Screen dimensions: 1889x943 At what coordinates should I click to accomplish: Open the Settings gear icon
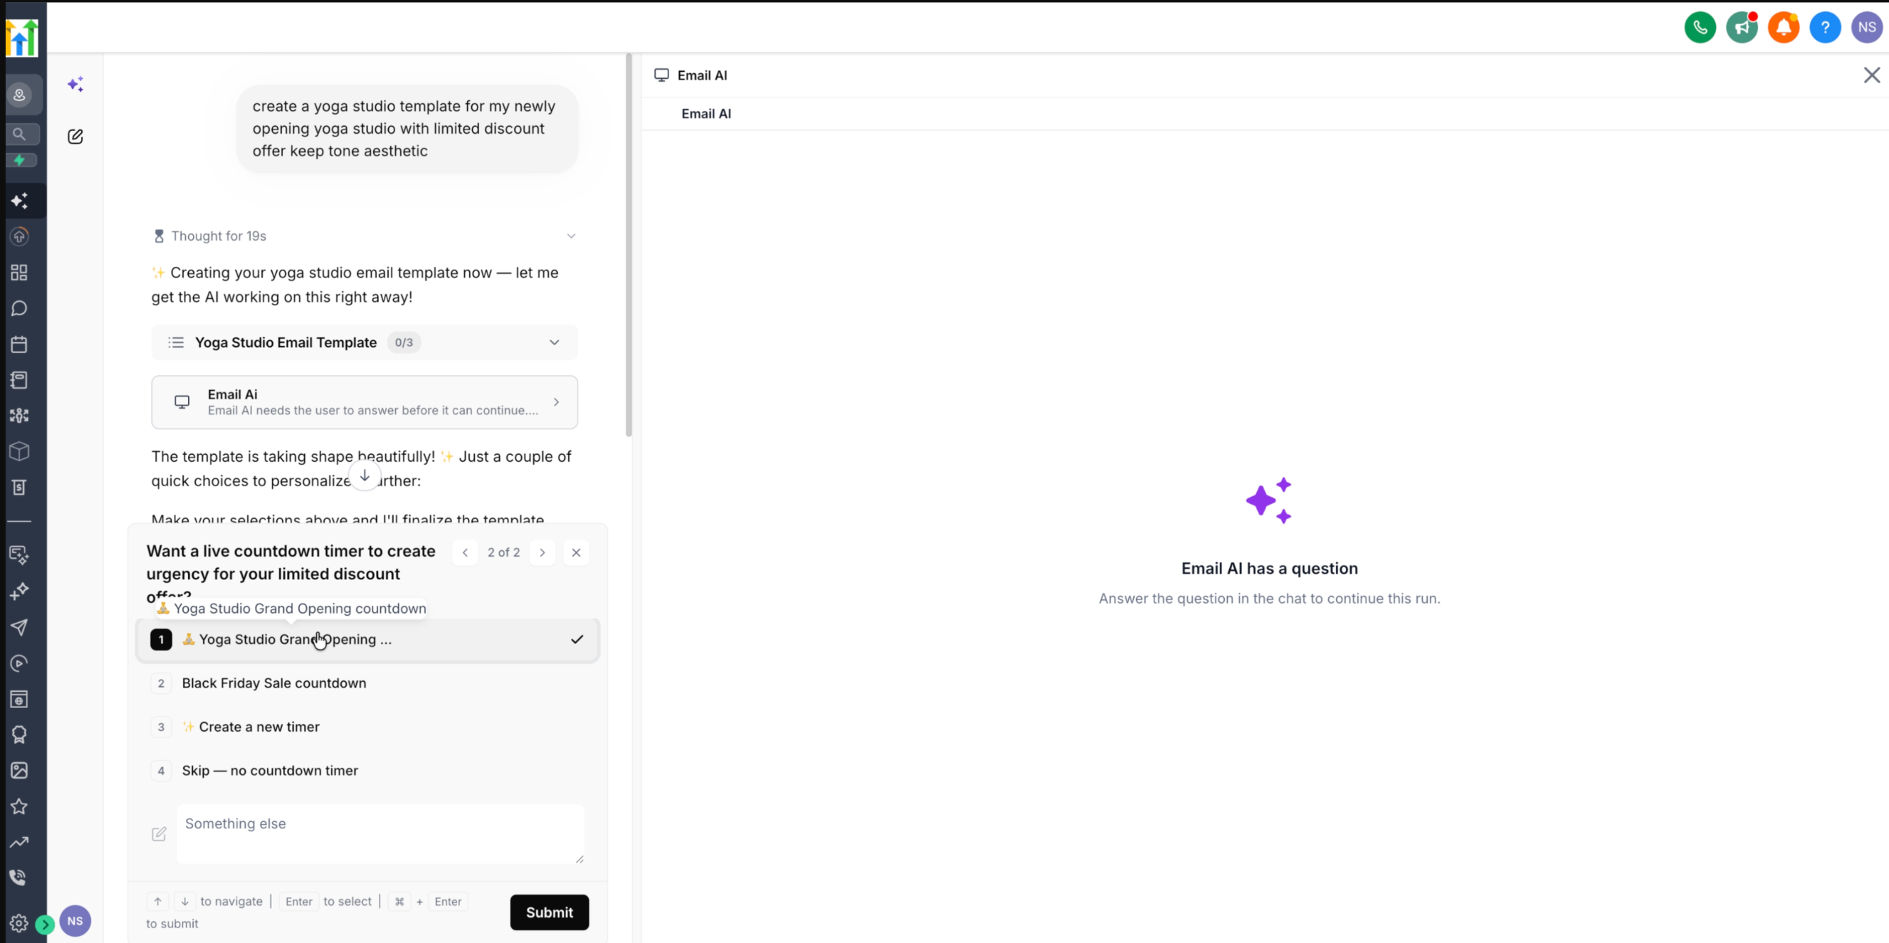point(19,923)
